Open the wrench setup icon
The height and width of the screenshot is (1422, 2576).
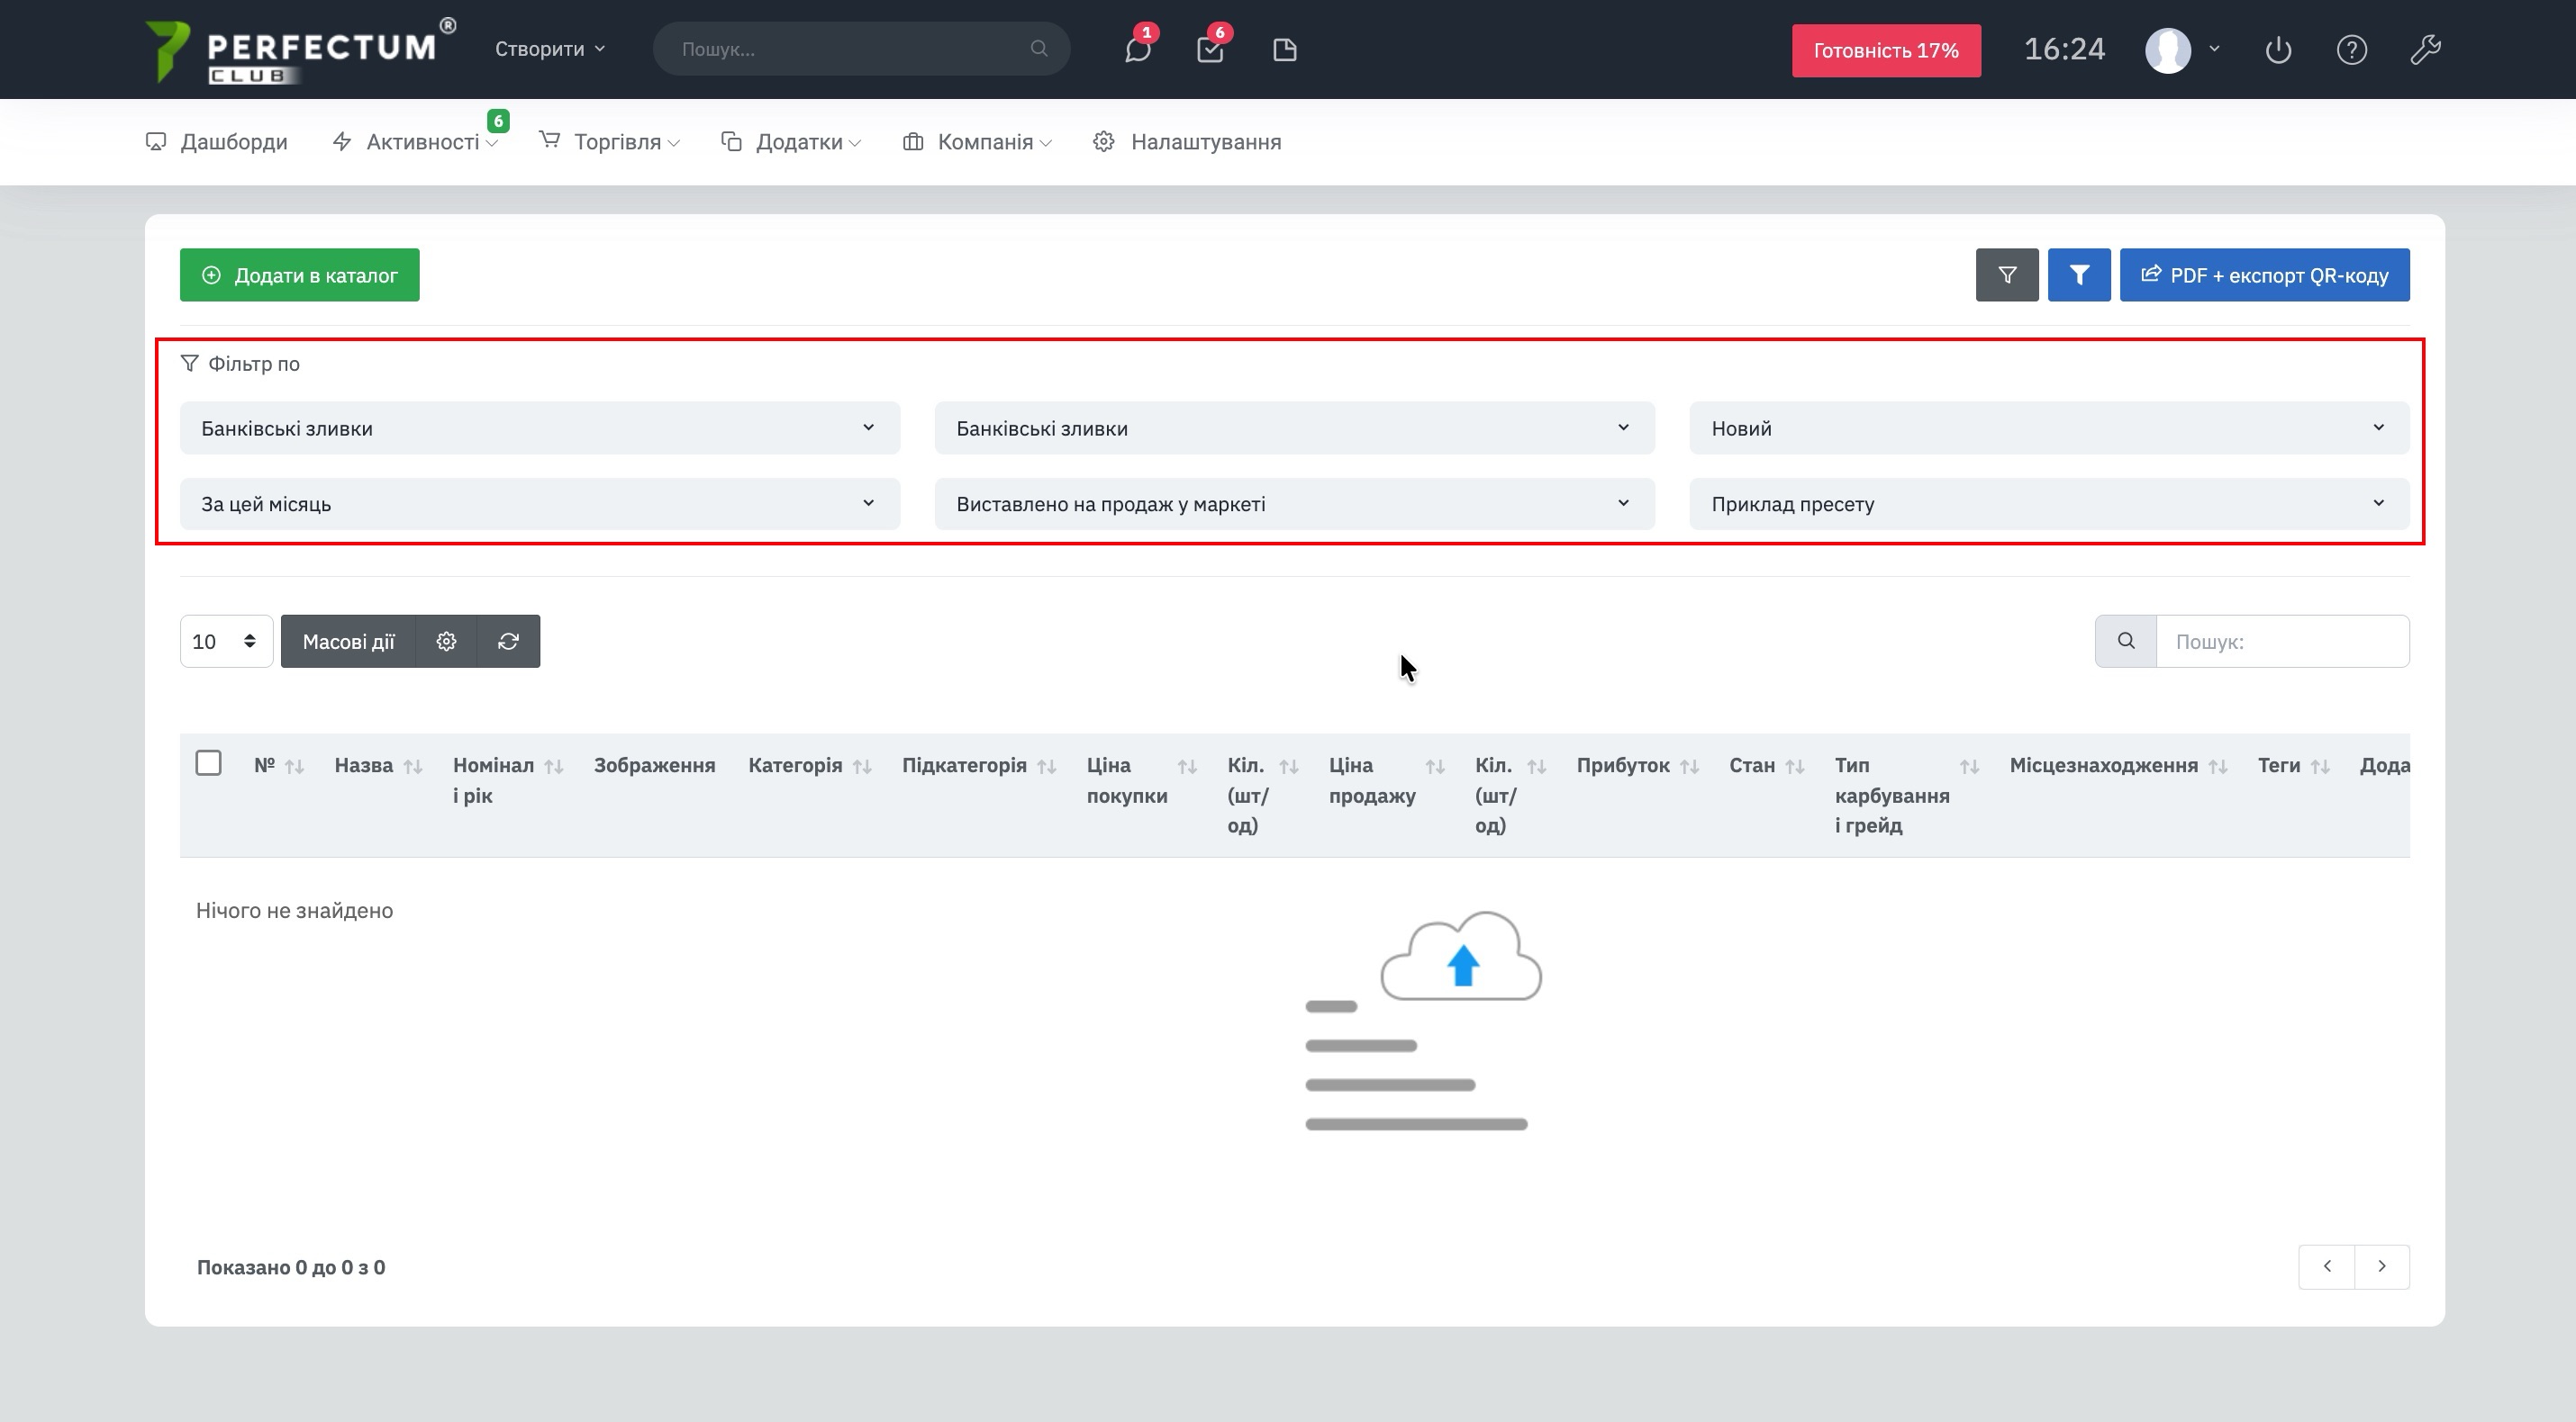coord(2425,50)
